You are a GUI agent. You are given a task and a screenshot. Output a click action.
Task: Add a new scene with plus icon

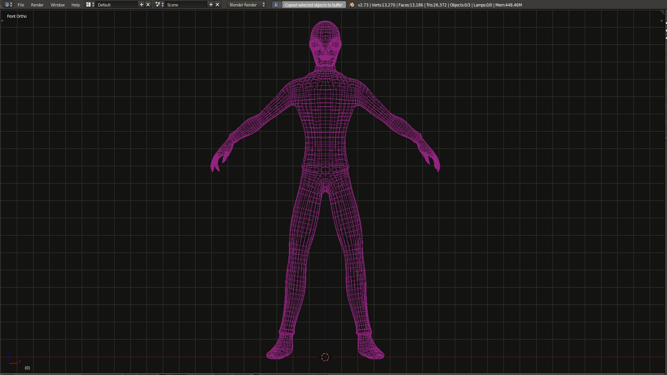(211, 5)
